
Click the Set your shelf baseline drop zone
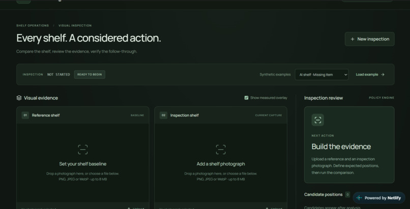click(82, 163)
